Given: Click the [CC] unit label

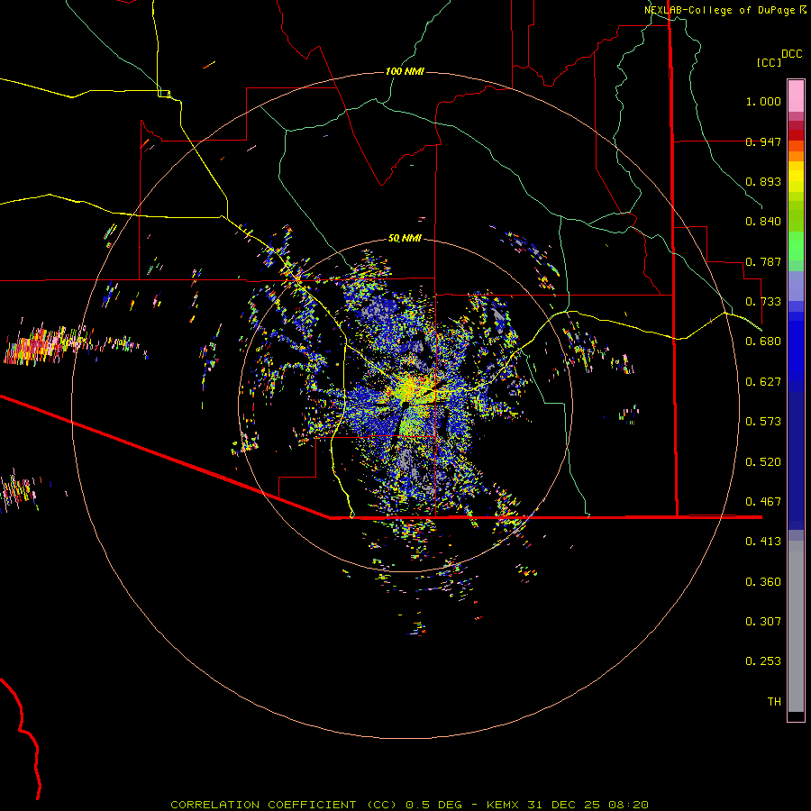Looking at the screenshot, I should [770, 62].
